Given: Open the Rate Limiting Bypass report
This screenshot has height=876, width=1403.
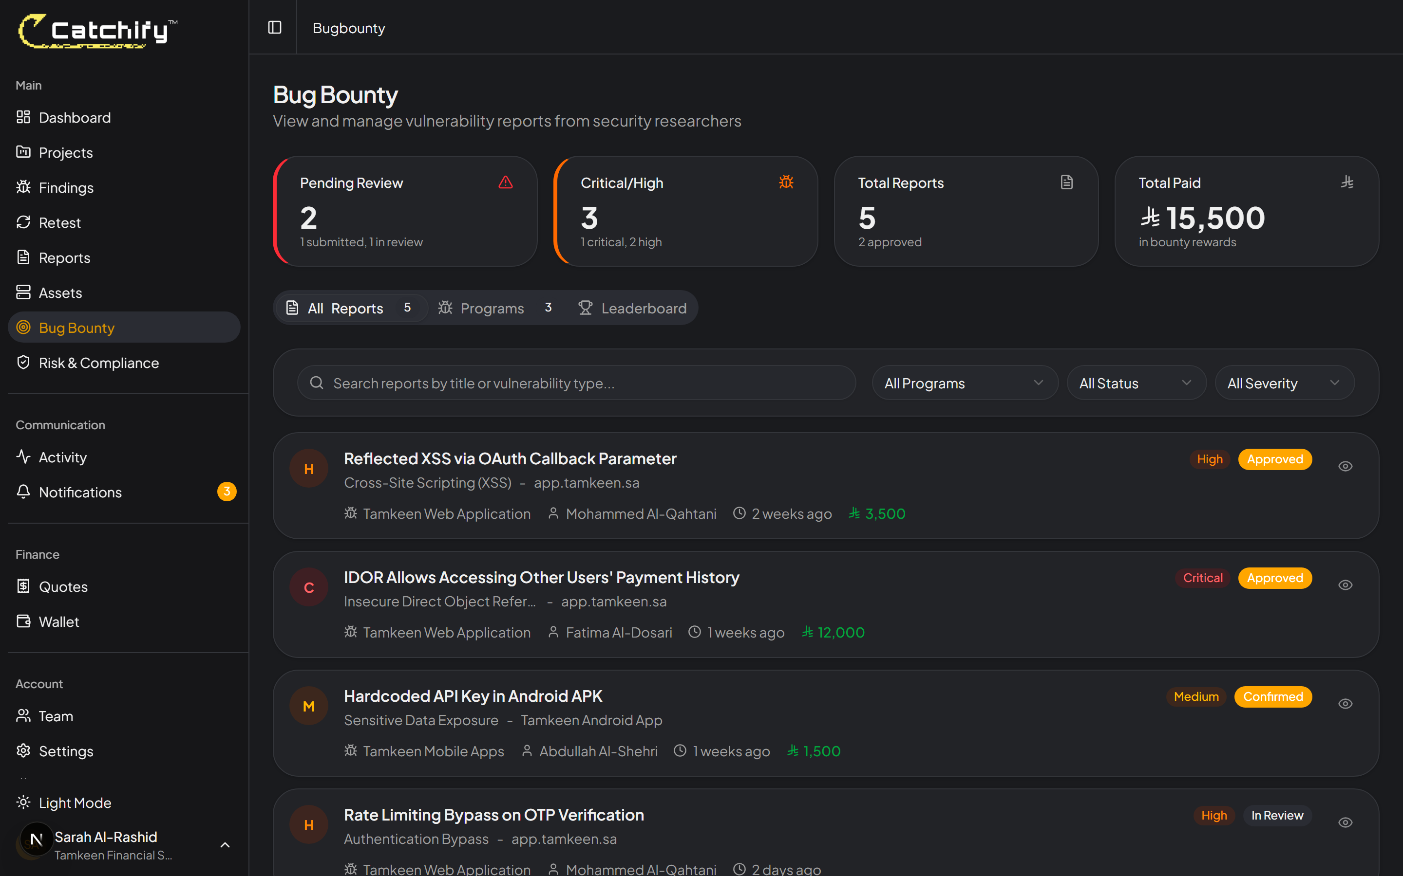Looking at the screenshot, I should coord(493,814).
